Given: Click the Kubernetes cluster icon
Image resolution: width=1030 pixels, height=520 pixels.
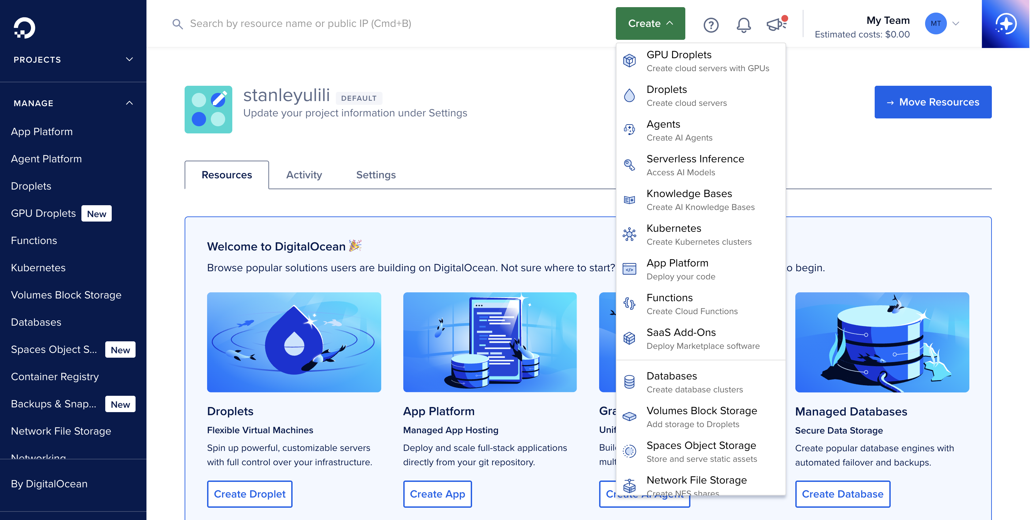Looking at the screenshot, I should 629,235.
